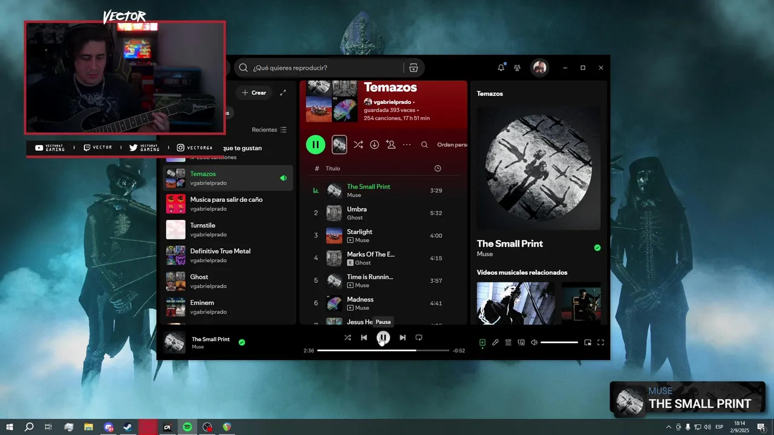Click The Small Print track title
774x435 pixels.
pos(368,187)
